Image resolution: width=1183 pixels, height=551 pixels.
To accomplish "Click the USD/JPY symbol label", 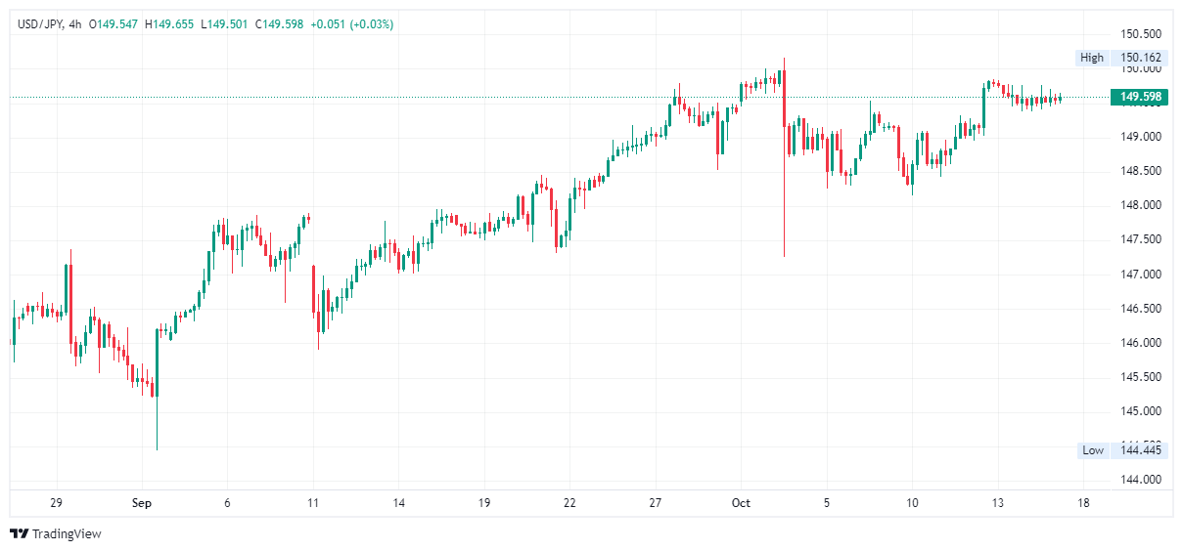I will pyautogui.click(x=40, y=24).
